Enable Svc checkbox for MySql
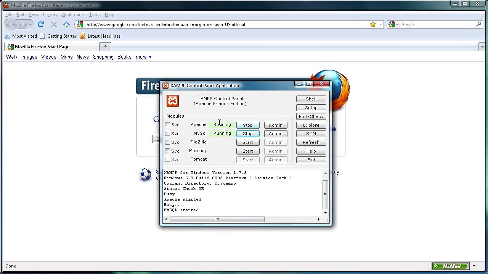Screen dimensions: 488x274 [x=168, y=134]
